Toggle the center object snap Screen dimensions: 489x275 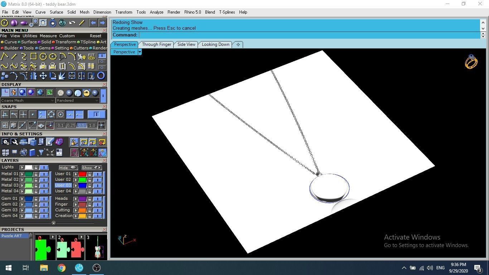tap(60, 115)
